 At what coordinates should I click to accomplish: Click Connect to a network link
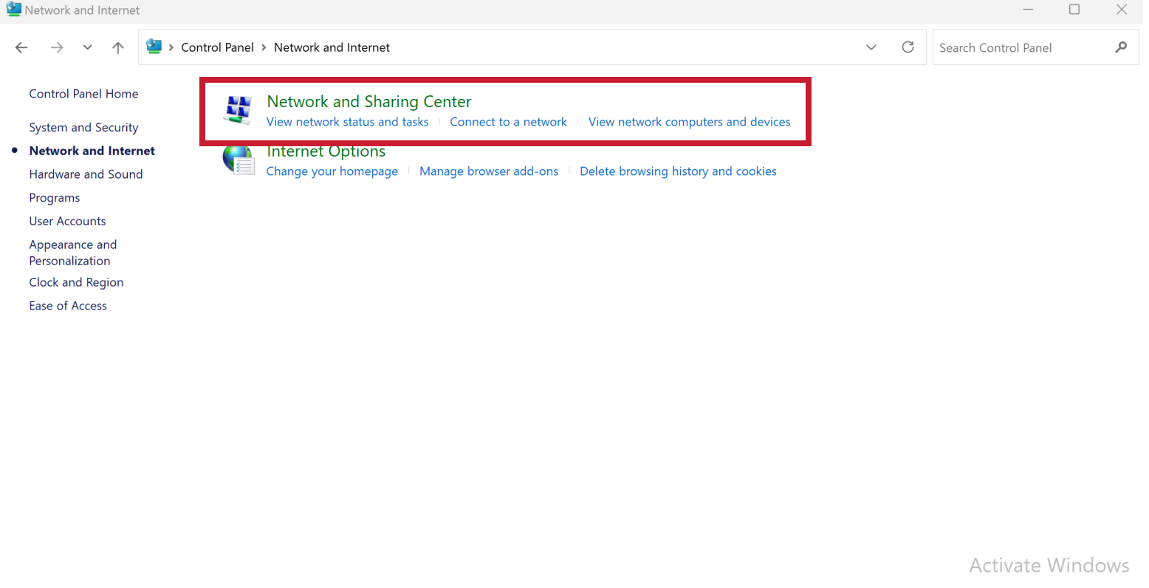point(508,122)
